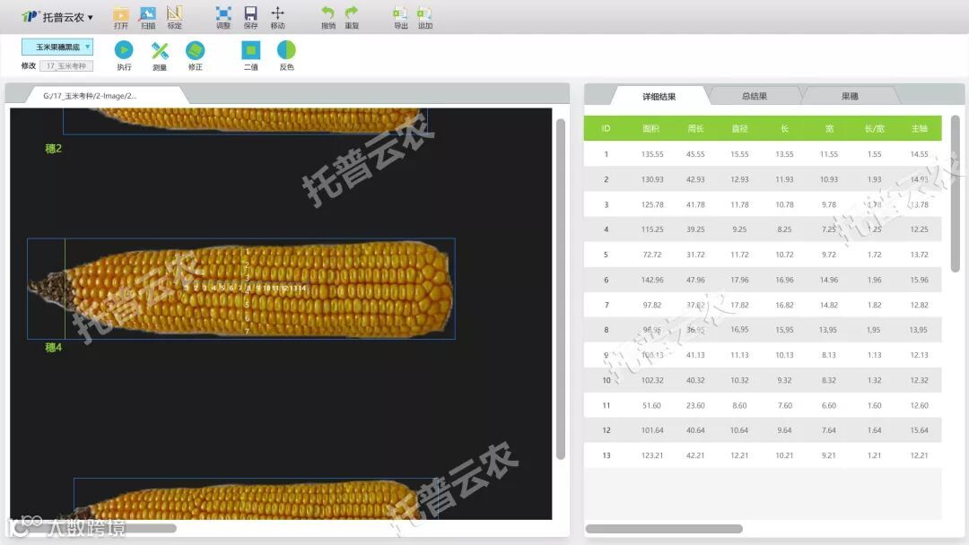Choose the 修正 correction tool

click(x=196, y=55)
